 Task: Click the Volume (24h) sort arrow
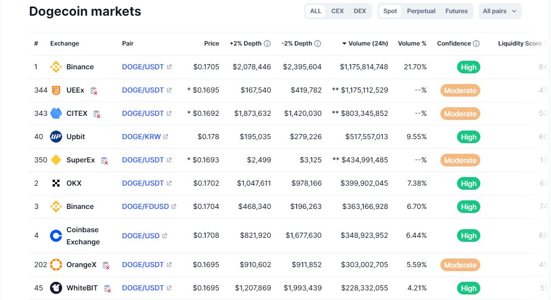click(345, 44)
